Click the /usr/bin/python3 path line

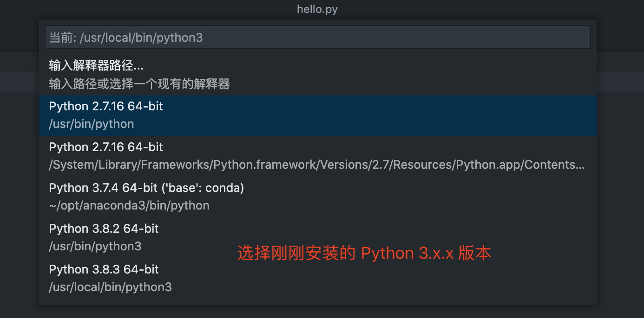coord(95,247)
